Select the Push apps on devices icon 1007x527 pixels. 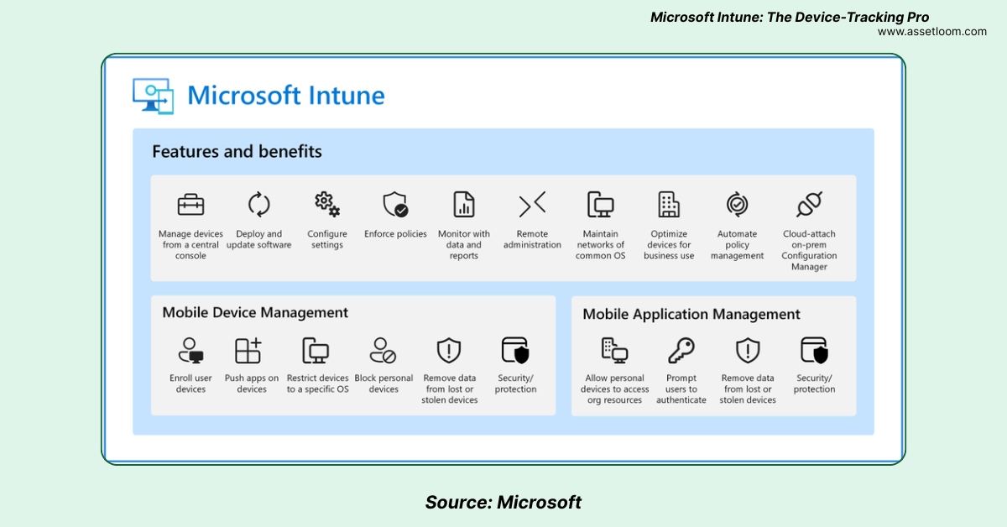[248, 350]
